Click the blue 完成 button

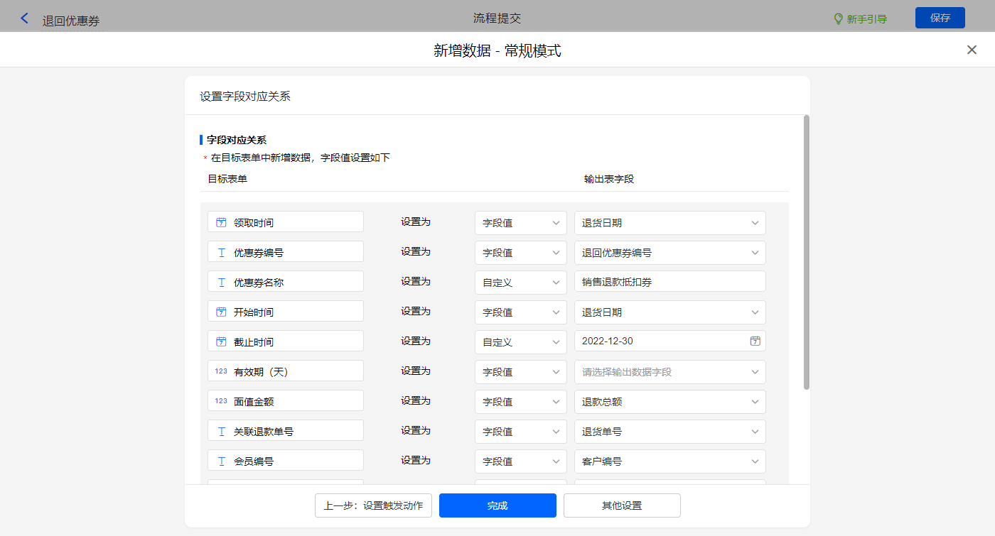coord(497,505)
